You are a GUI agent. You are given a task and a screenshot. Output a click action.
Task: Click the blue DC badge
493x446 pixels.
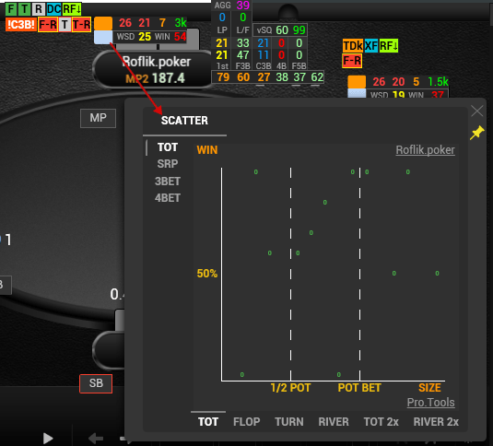(53, 9)
